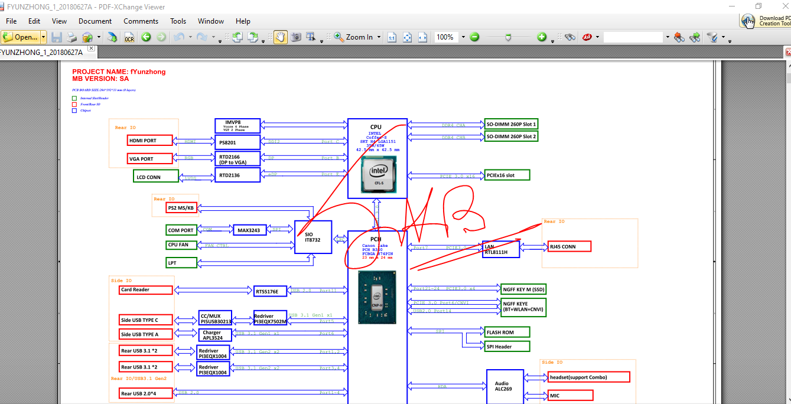The image size is (791, 404).
Task: Open the Tools menu
Action: [x=178, y=21]
